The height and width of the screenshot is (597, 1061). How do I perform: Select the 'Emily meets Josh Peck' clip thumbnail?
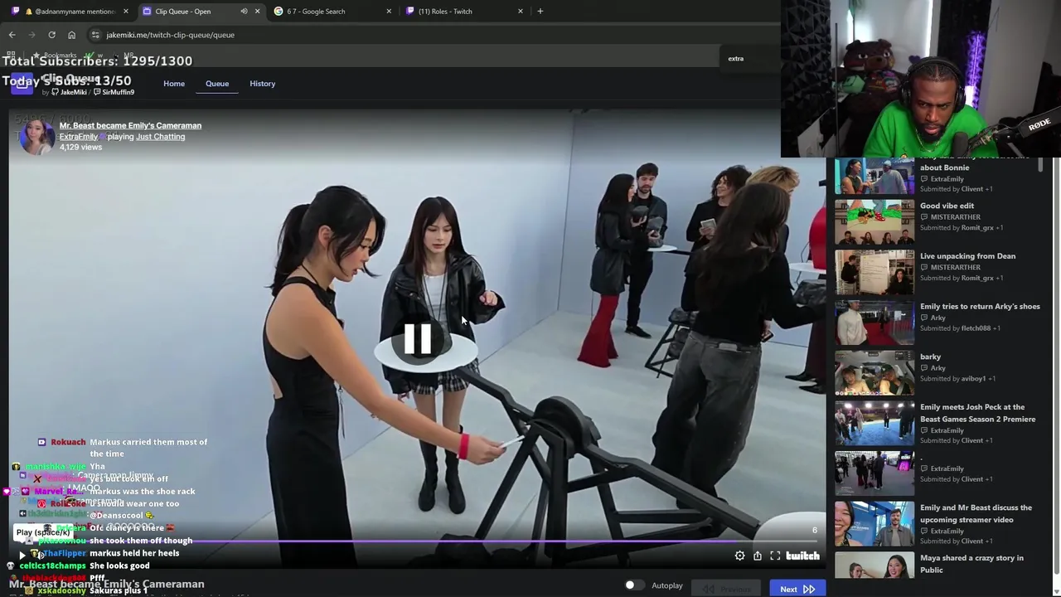(x=874, y=423)
